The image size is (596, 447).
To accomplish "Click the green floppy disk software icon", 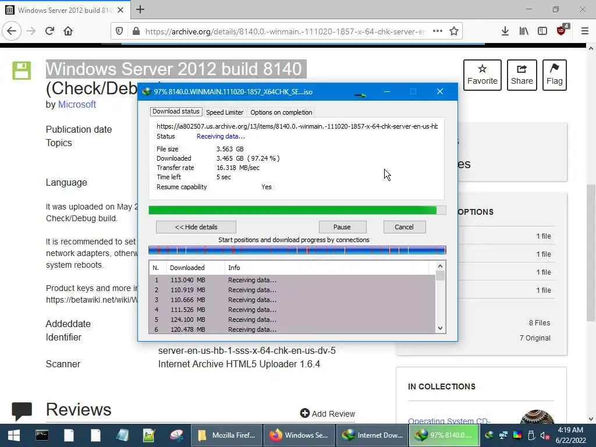I will click(22, 70).
